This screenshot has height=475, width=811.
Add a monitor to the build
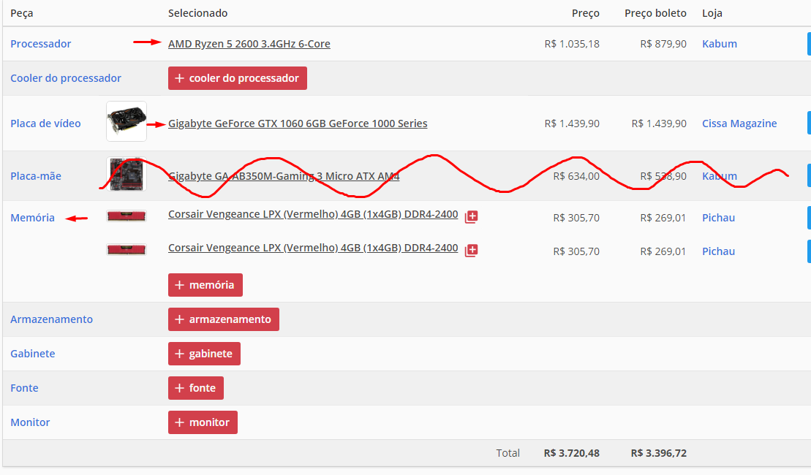(x=203, y=422)
